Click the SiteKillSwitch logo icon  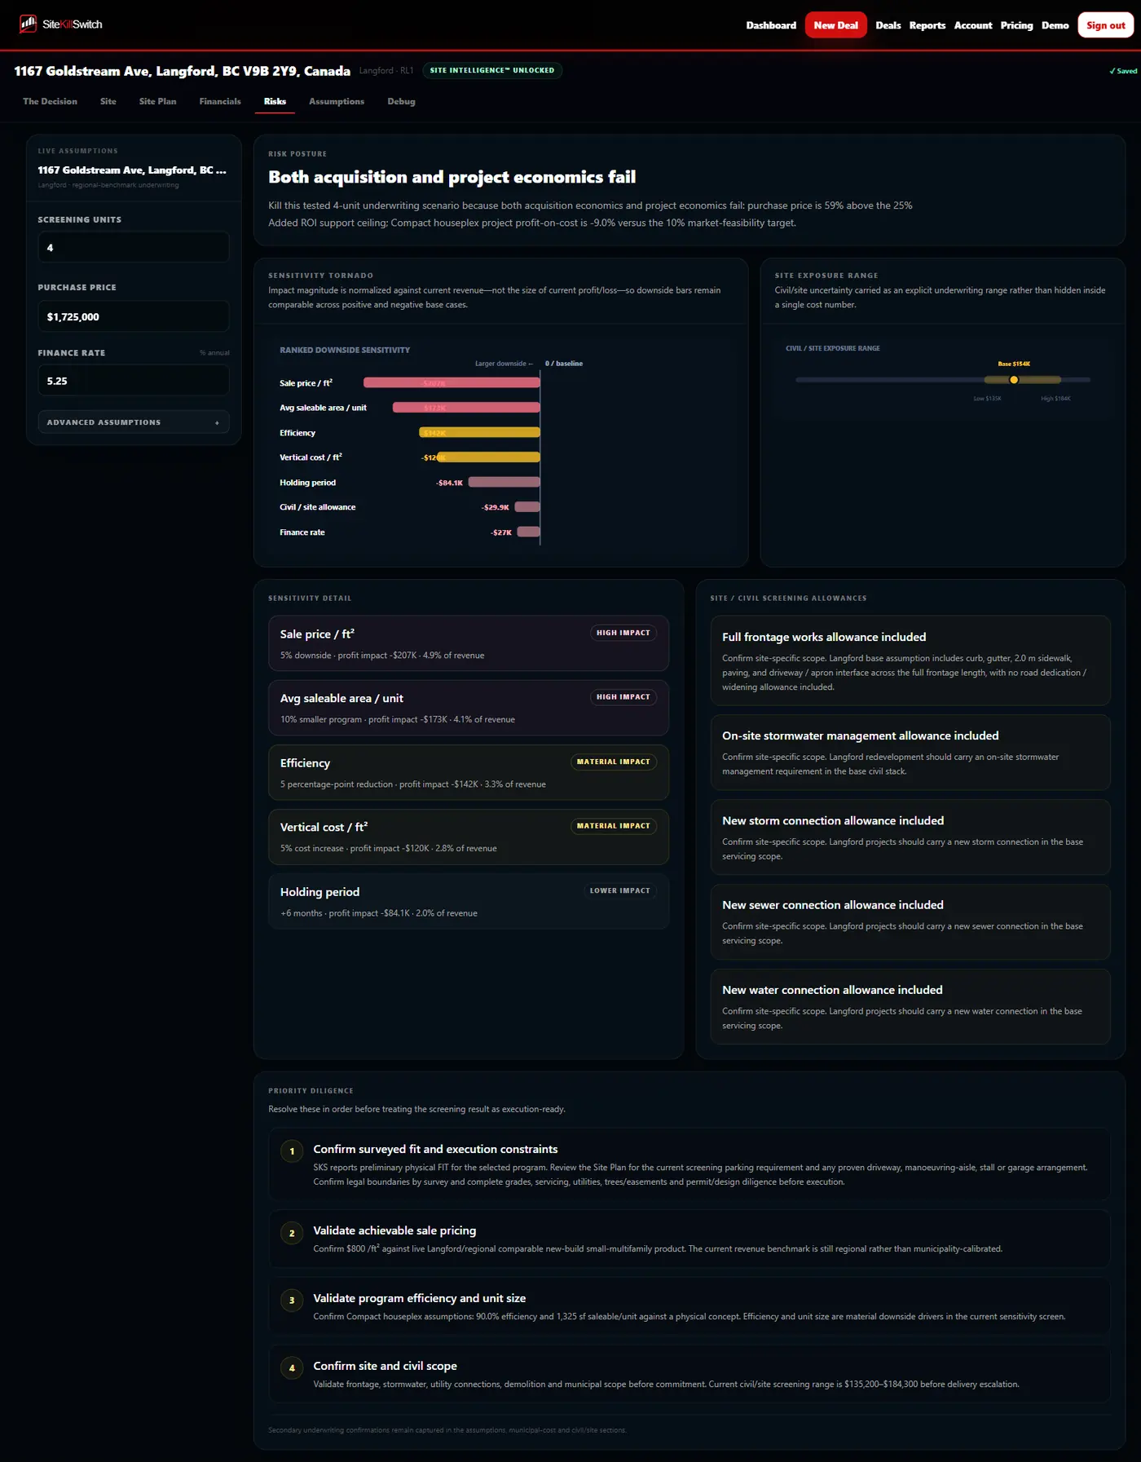tap(29, 24)
